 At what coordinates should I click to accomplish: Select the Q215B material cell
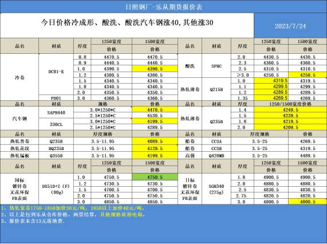(x=216, y=89)
